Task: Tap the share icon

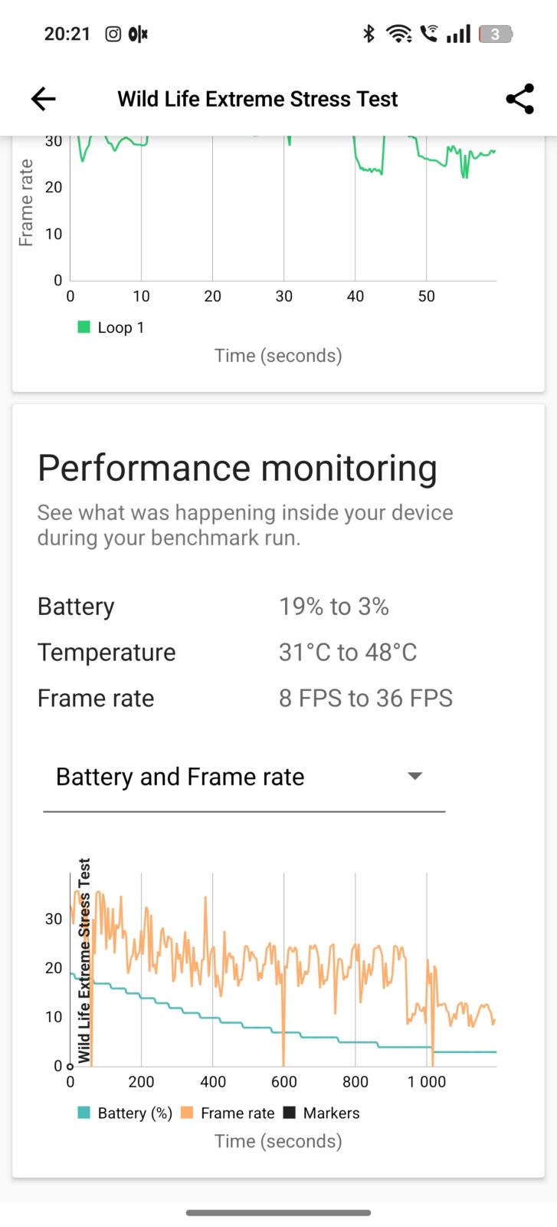Action: 519,99
